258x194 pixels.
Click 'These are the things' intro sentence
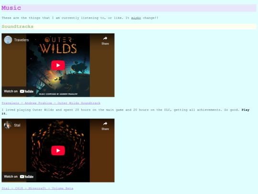click(x=80, y=18)
